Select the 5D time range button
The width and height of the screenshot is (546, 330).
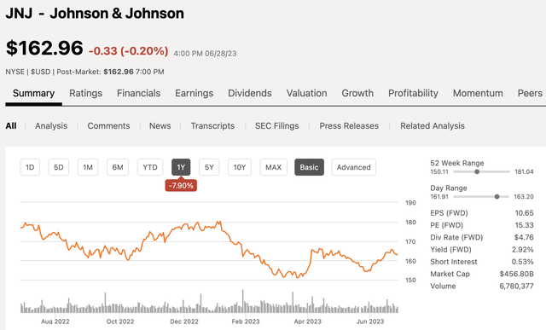click(59, 167)
